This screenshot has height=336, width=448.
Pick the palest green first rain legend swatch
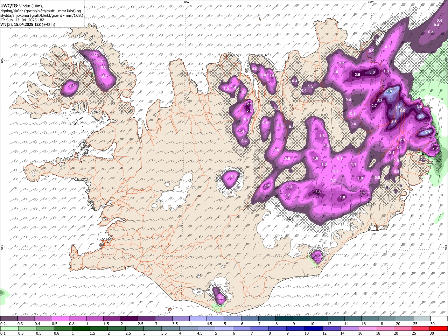tap(9, 329)
